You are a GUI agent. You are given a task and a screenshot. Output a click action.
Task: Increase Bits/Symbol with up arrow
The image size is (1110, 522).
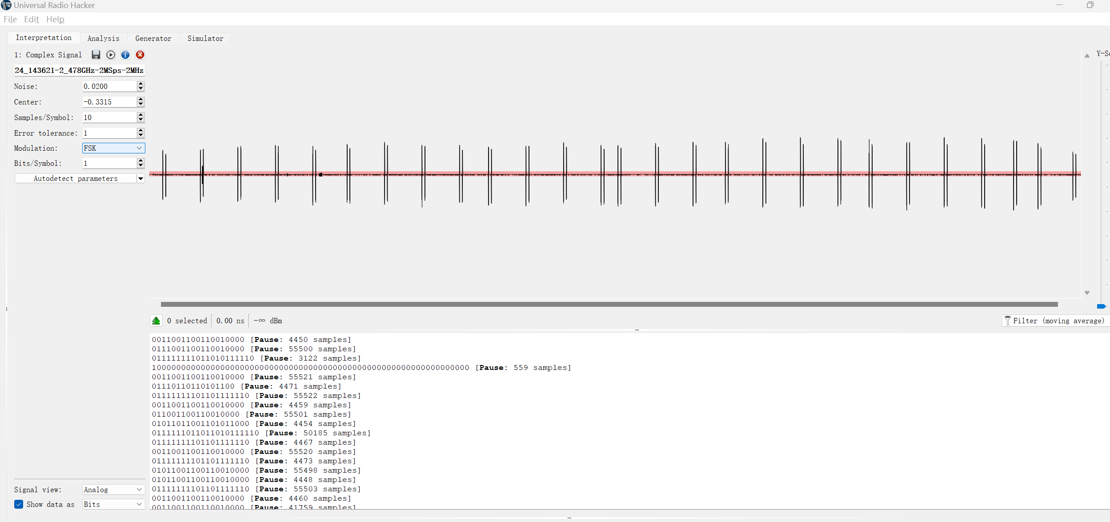point(140,161)
